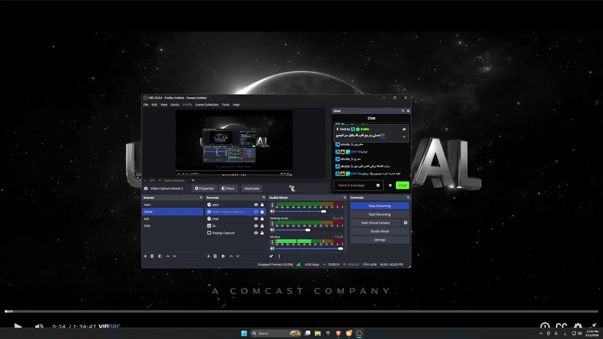Add a new scene with the Scenes plus icon
This screenshot has height=339, width=603.
pos(145,256)
